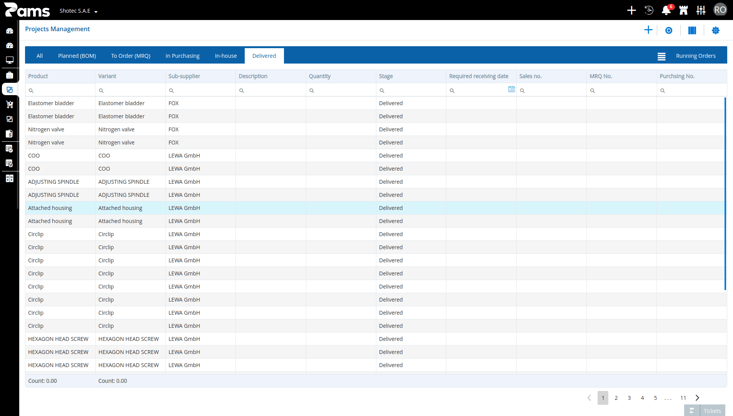Click the table vertical scrollbar
The height and width of the screenshot is (416, 733).
tap(725, 194)
